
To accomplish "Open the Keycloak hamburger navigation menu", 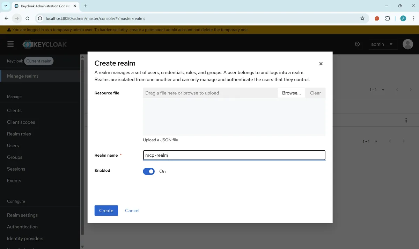I will point(10,44).
